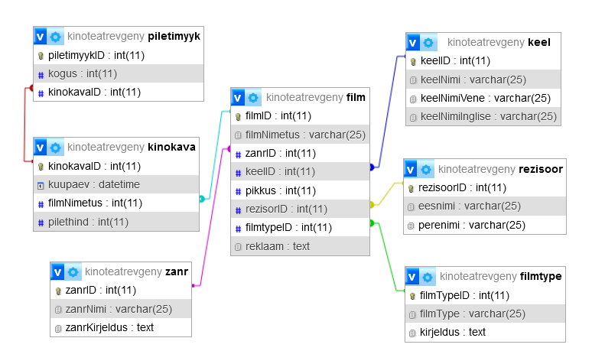Toggle the V collapse button on the film table
592x364 pixels.
[x=238, y=98]
